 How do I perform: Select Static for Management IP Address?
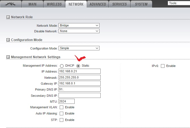coord(78,66)
